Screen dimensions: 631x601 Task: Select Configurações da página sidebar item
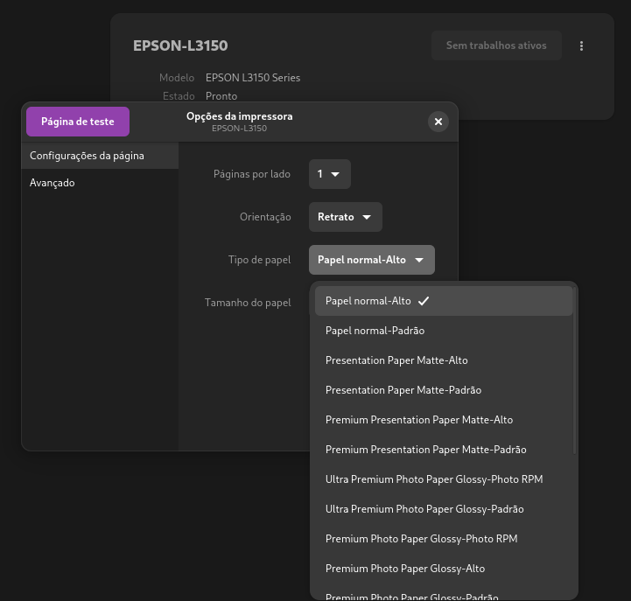100,156
